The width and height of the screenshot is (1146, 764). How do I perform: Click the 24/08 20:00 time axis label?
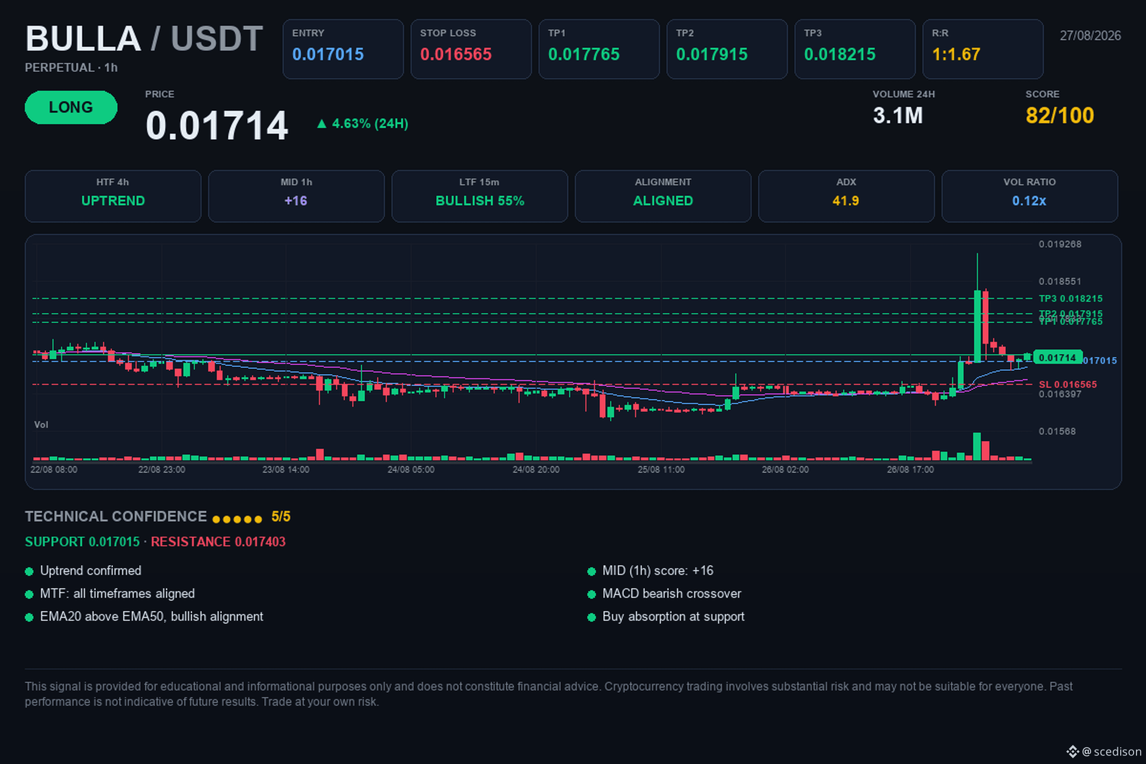click(536, 470)
